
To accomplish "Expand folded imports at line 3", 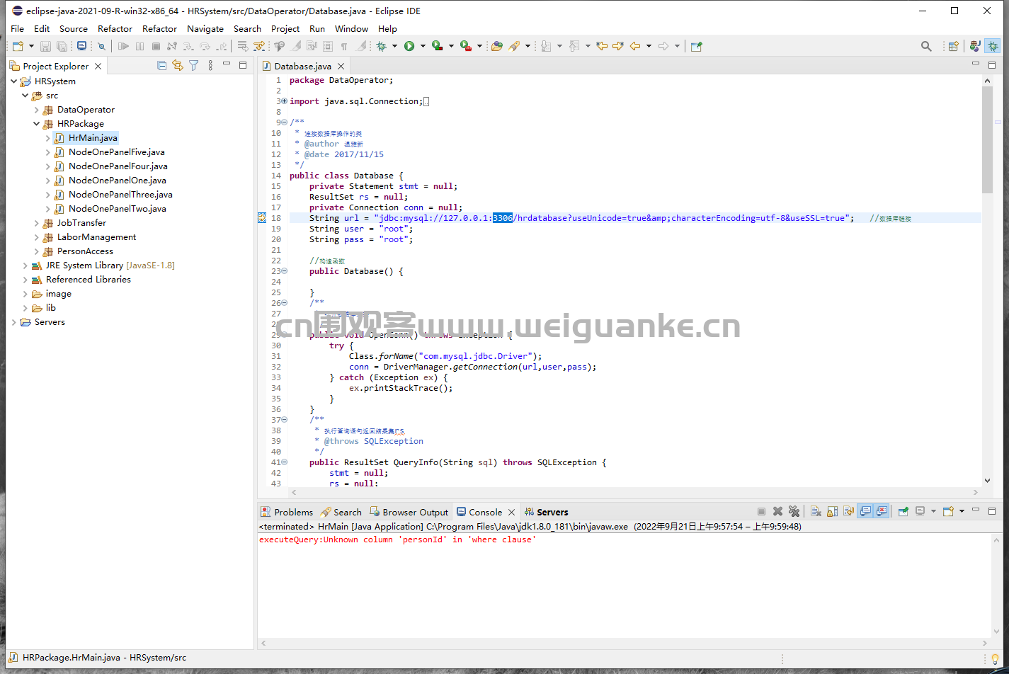I will pos(284,101).
